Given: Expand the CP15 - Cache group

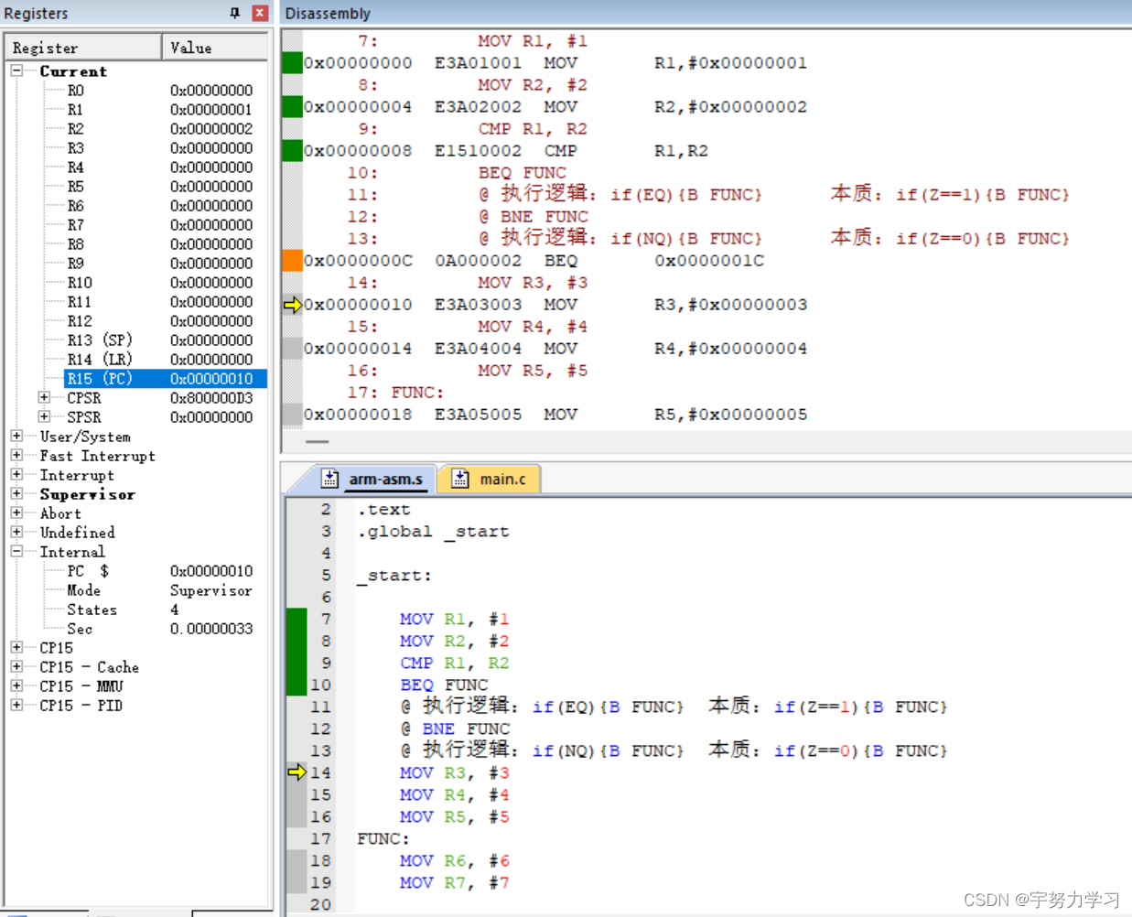Looking at the screenshot, I should (16, 666).
